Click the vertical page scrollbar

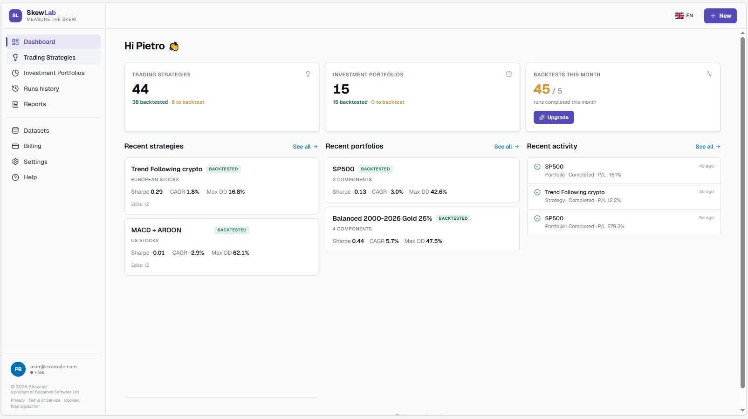click(x=743, y=212)
